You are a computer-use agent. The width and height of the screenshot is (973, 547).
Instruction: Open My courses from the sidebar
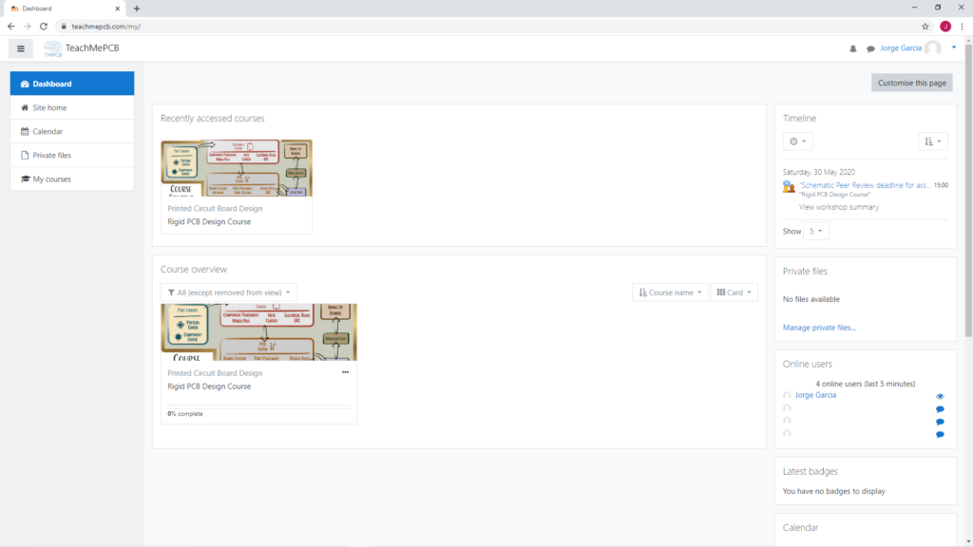coord(72,179)
